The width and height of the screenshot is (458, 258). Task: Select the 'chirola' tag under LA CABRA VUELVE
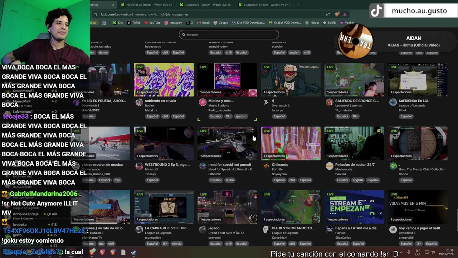177,244
